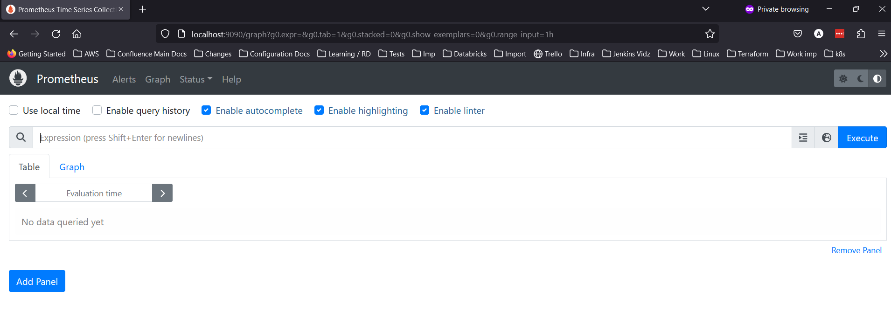
Task: Open a new browser tab
Action: (x=143, y=9)
